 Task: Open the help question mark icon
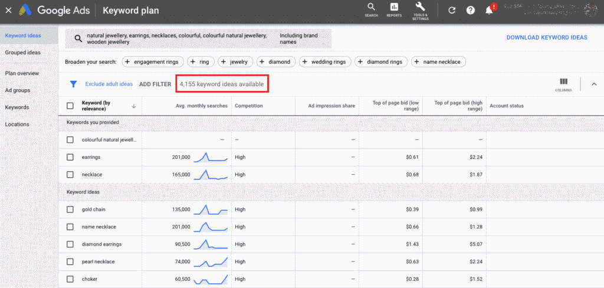pos(470,11)
